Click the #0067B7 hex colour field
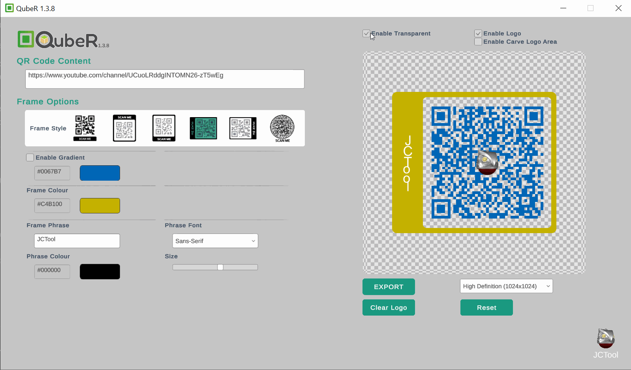631x370 pixels. [52, 173]
